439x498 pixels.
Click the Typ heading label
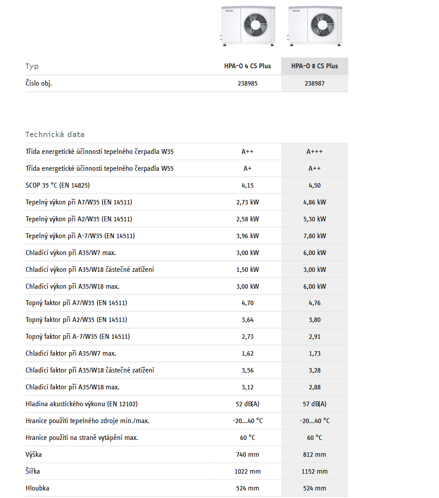[32, 66]
